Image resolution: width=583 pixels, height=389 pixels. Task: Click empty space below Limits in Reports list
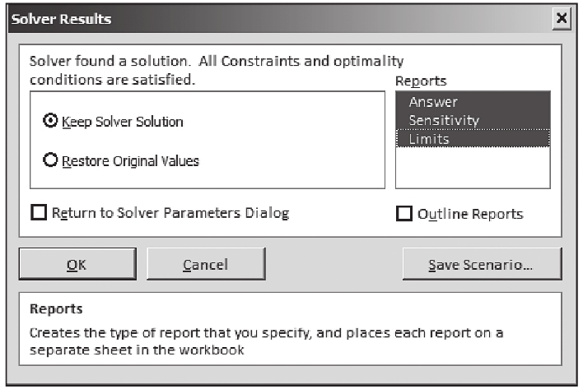(x=472, y=169)
